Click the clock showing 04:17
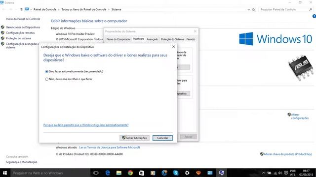This screenshot has height=177, width=316. 306,173
